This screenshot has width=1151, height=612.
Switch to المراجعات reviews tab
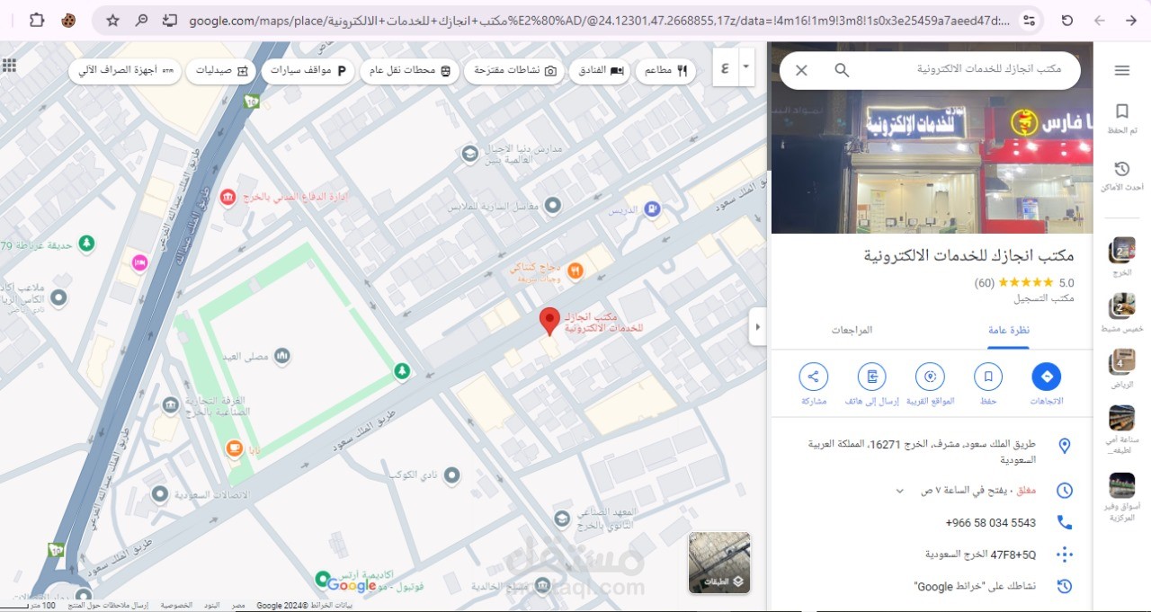852,330
